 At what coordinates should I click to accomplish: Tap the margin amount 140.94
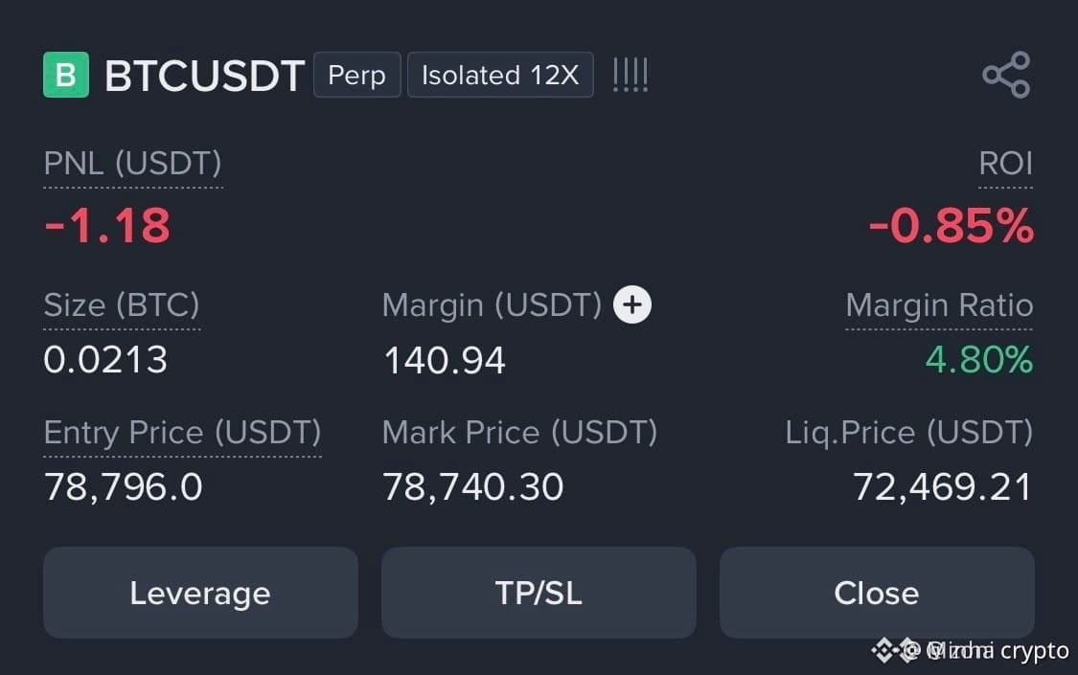[x=445, y=360]
